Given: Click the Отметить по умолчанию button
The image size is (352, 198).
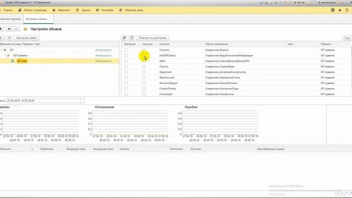Looking at the screenshot, I should pos(152,38).
